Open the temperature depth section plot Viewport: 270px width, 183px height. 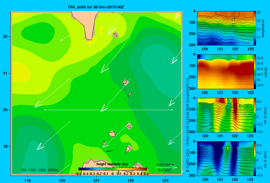click(x=225, y=28)
